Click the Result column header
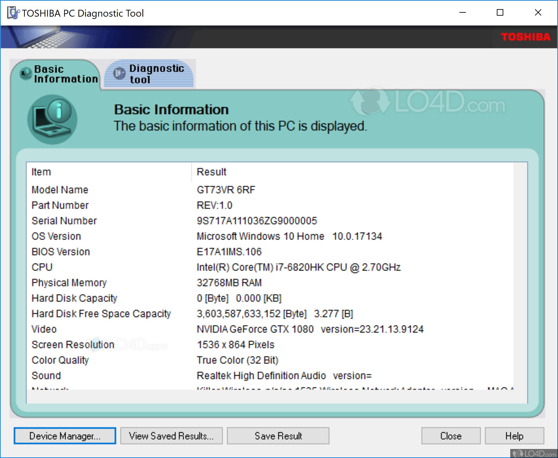This screenshot has height=458, width=558. tap(212, 172)
